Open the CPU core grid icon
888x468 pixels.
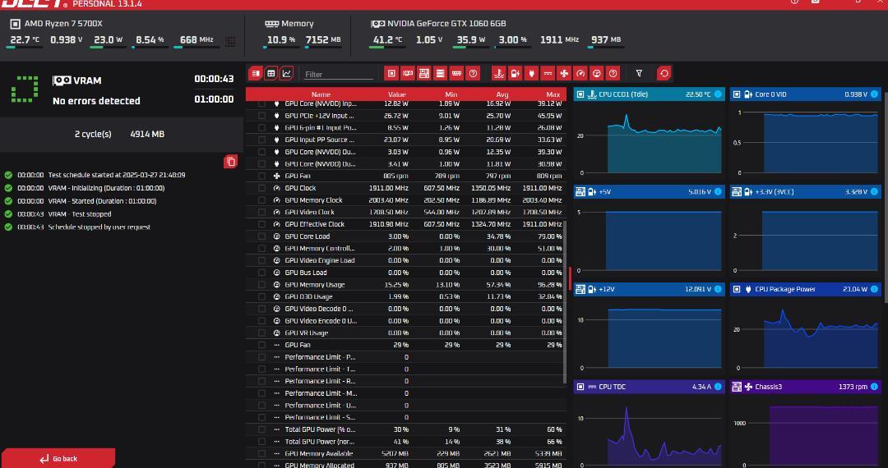pos(230,41)
